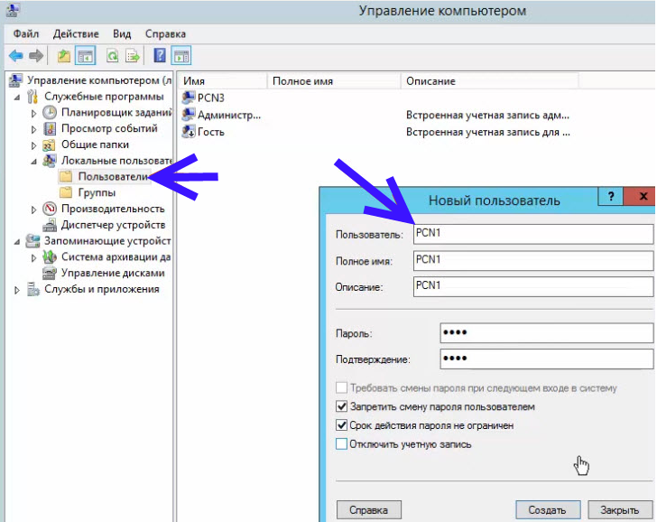Click the Просмотр событий icon
This screenshot has width=657, height=522.
50,128
